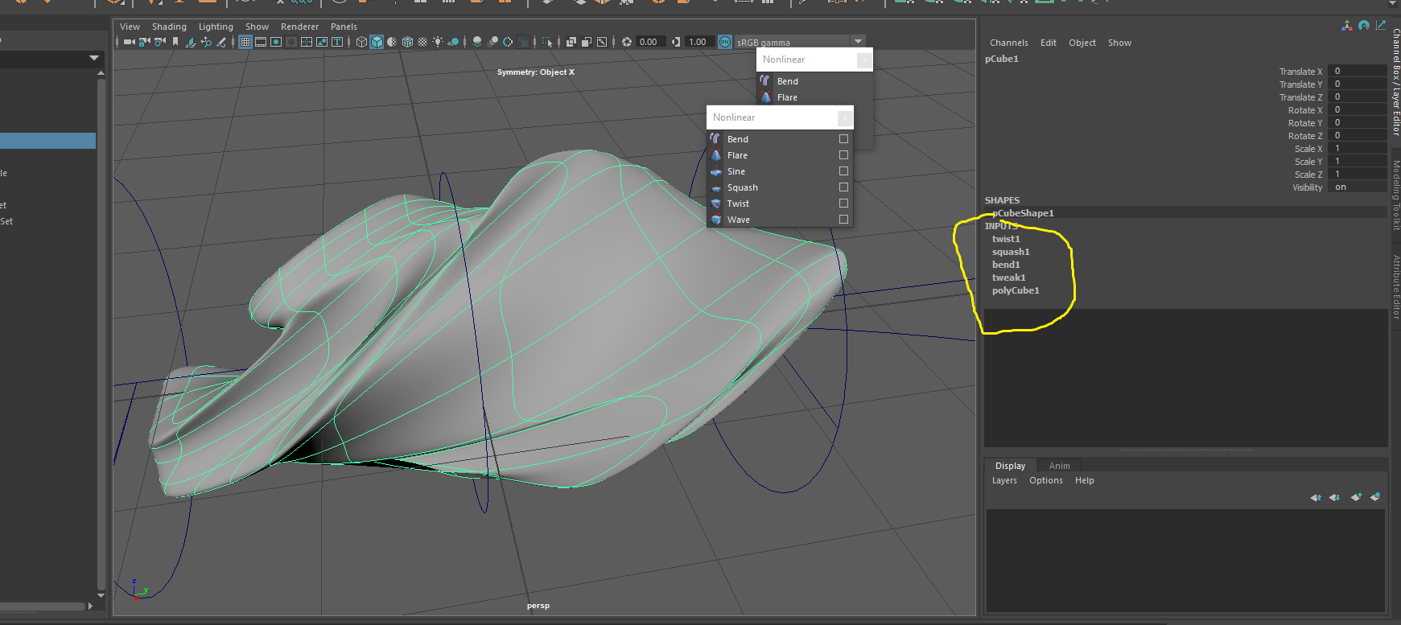Expand the dropdown in the left panel
The height and width of the screenshot is (625, 1401).
94,58
